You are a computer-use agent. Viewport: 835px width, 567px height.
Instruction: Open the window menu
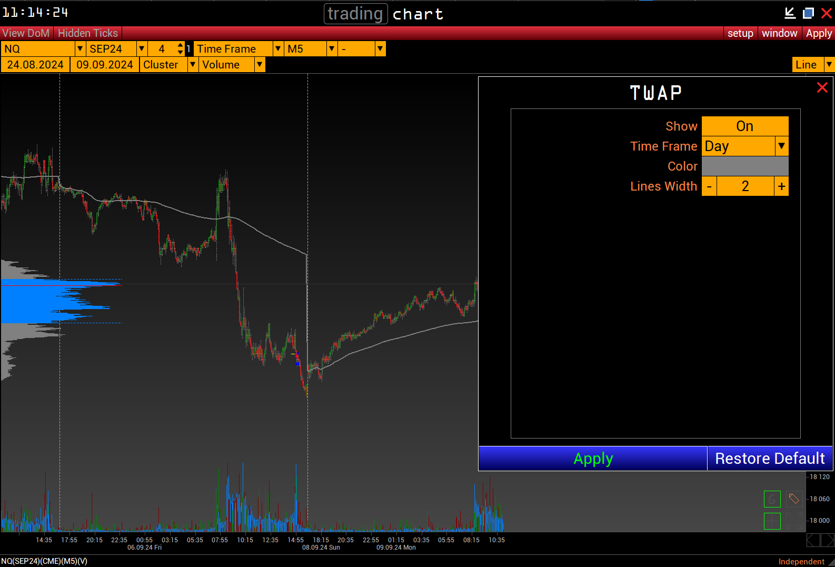click(779, 33)
